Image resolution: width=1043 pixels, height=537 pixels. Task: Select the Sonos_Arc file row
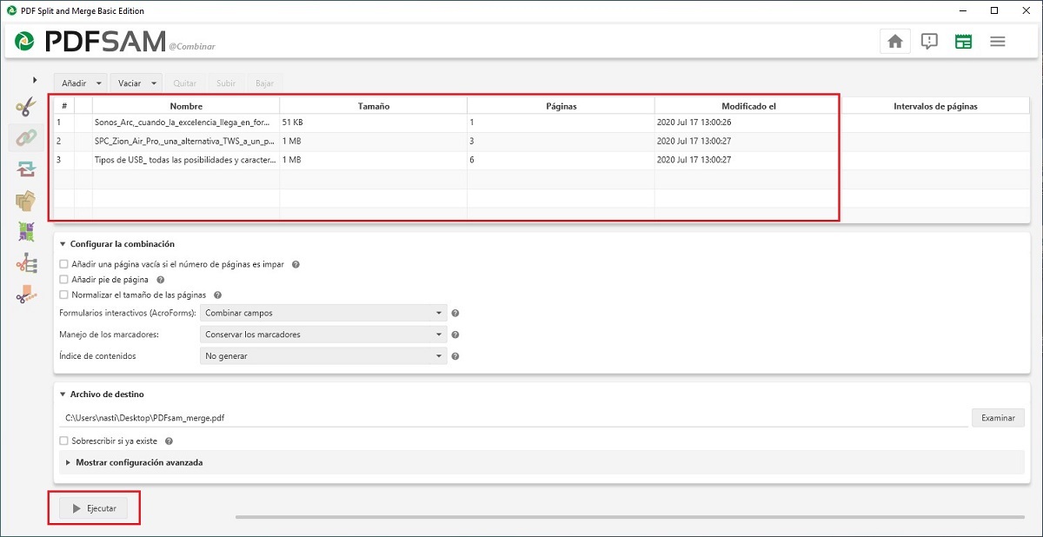(x=541, y=123)
